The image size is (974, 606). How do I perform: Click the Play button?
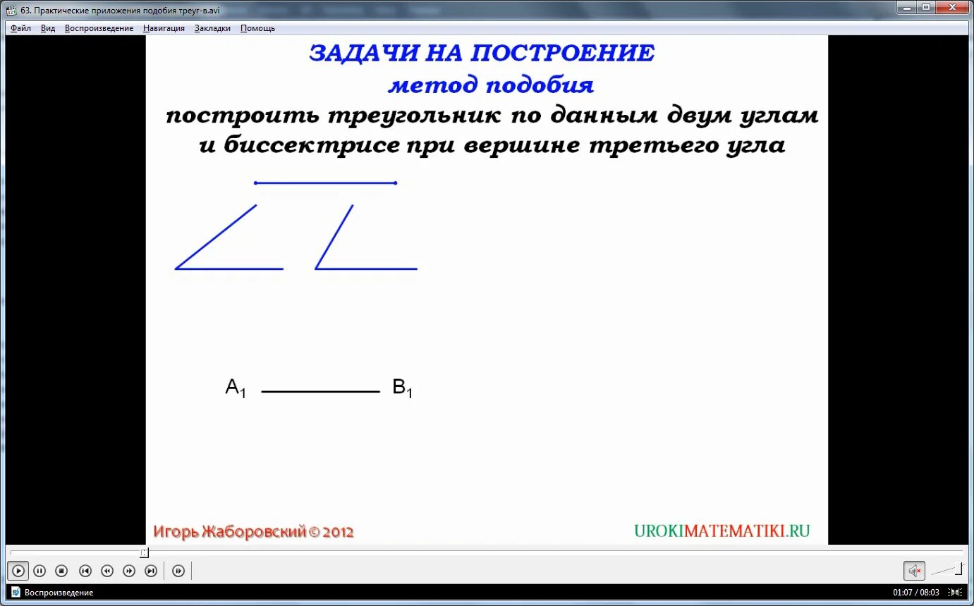click(x=19, y=571)
